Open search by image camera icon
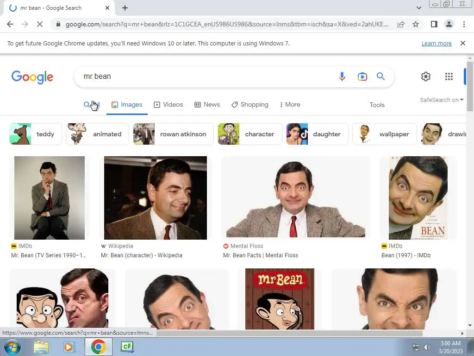 pos(362,76)
